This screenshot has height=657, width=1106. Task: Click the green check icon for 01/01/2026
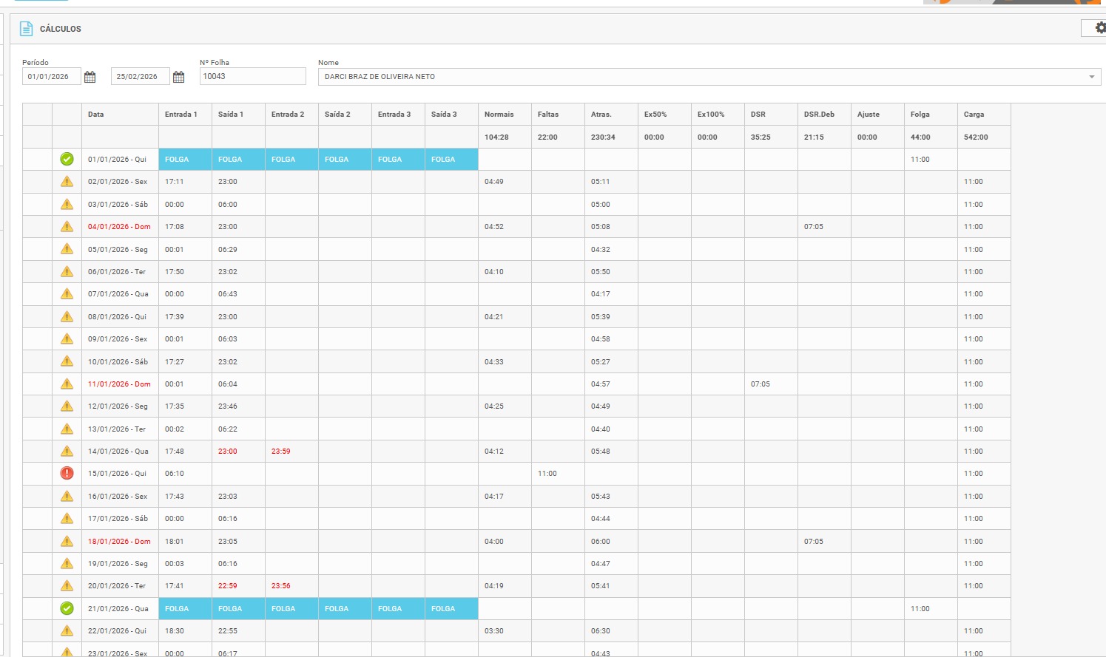(67, 159)
